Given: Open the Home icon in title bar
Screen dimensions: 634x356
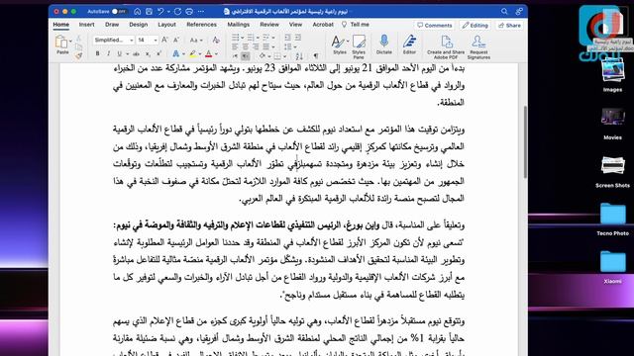Looking at the screenshot, I should [x=138, y=11].
